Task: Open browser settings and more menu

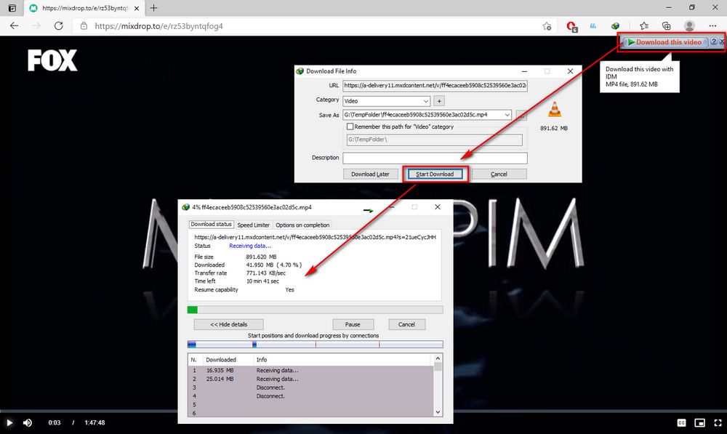Action: tap(712, 26)
